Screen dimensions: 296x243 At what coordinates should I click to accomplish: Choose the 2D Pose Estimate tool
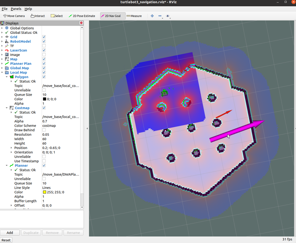click(x=82, y=16)
